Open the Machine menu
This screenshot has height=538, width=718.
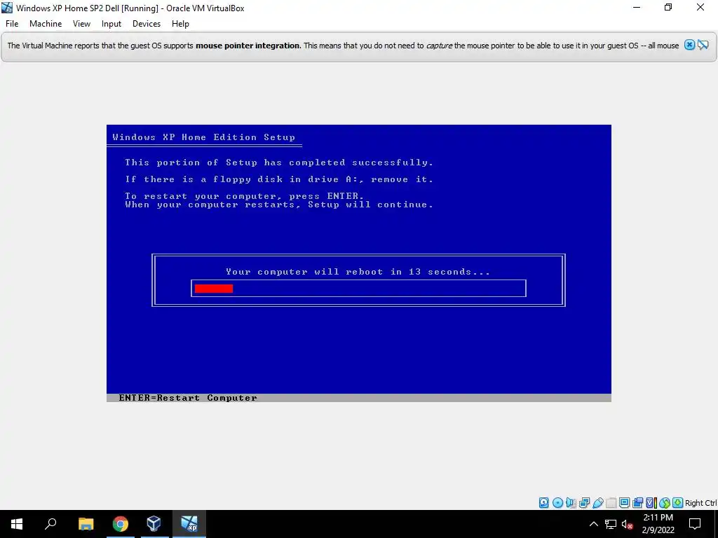[x=46, y=24]
